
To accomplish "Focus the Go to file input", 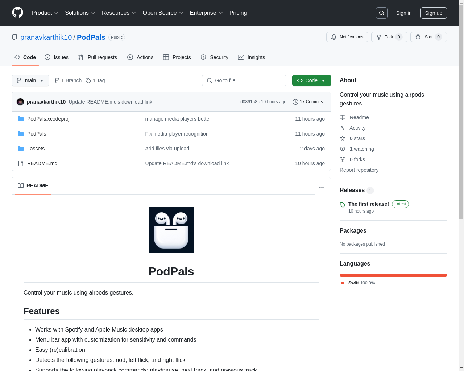I will pos(244,80).
